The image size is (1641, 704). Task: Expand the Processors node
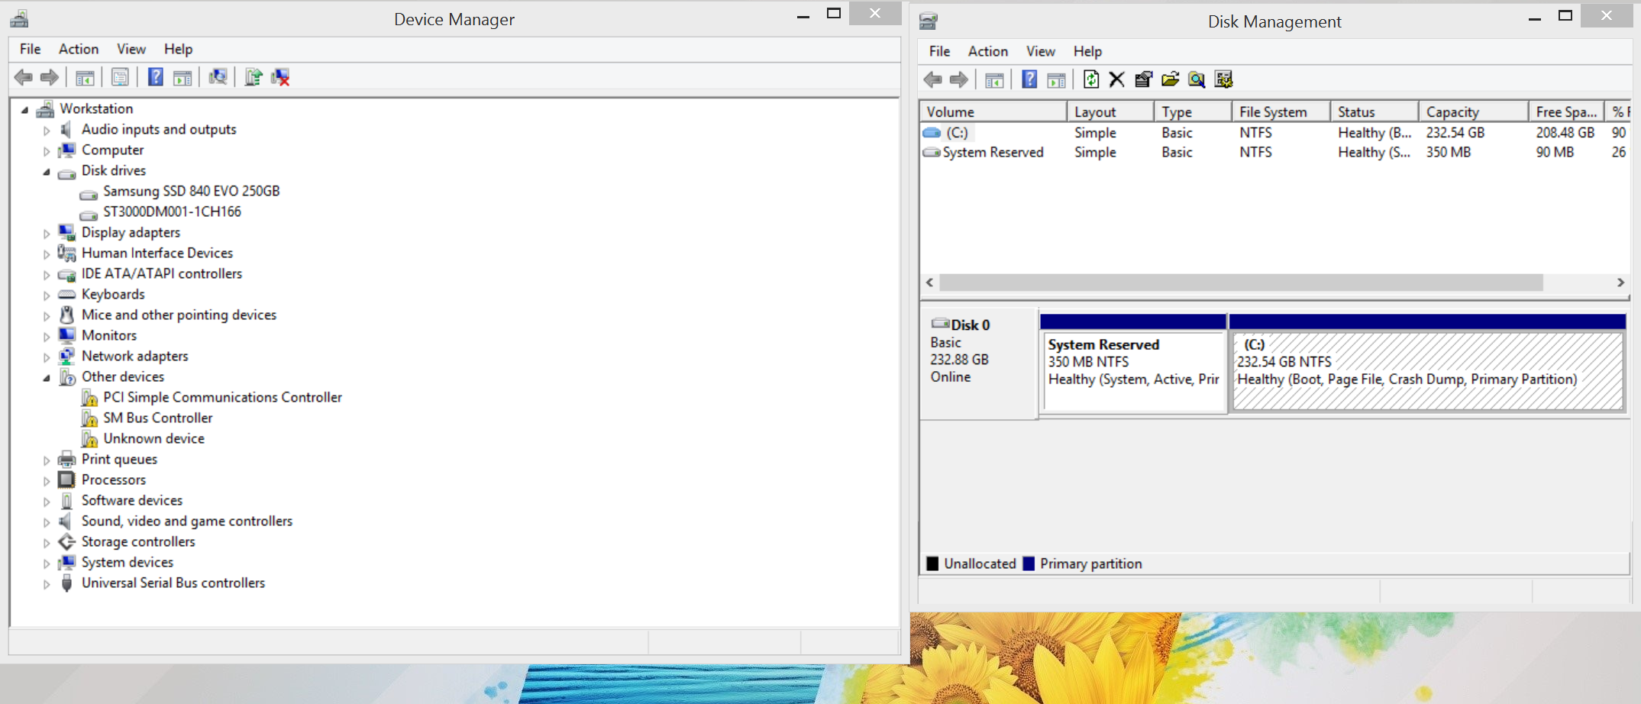pyautogui.click(x=47, y=481)
